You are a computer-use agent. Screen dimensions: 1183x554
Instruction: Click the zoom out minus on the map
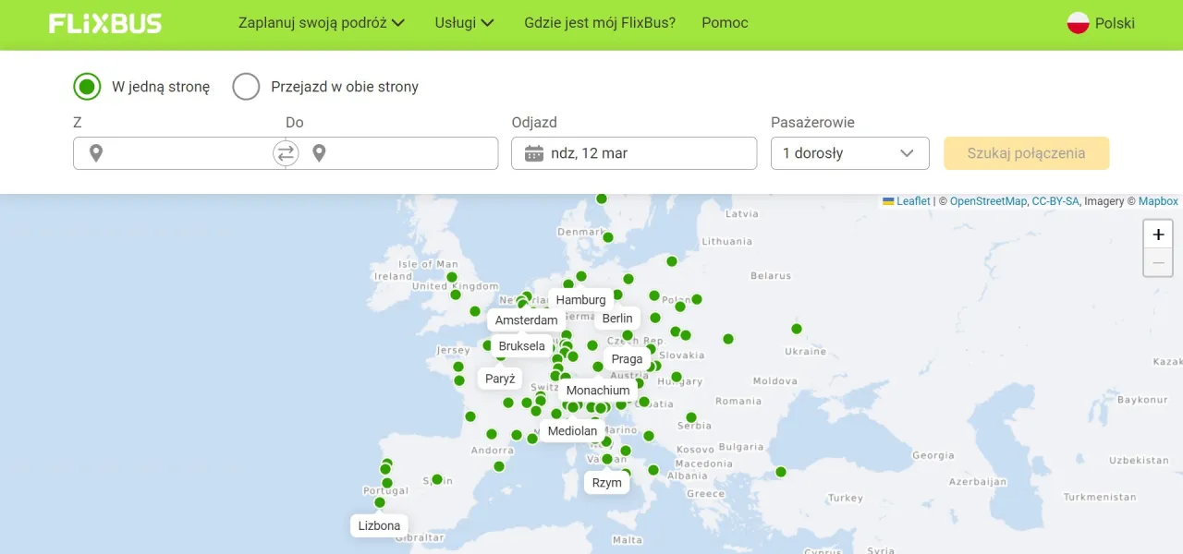(x=1158, y=262)
